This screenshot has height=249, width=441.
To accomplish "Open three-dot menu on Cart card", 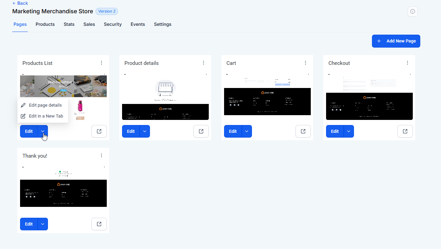I will 305,63.
